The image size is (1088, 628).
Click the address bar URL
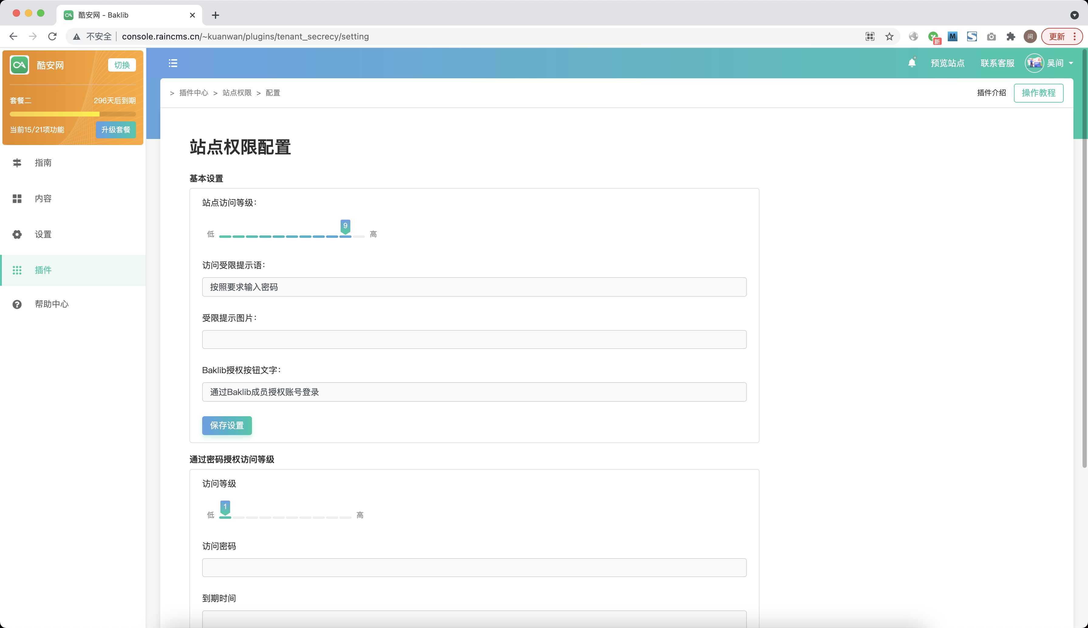(x=245, y=36)
